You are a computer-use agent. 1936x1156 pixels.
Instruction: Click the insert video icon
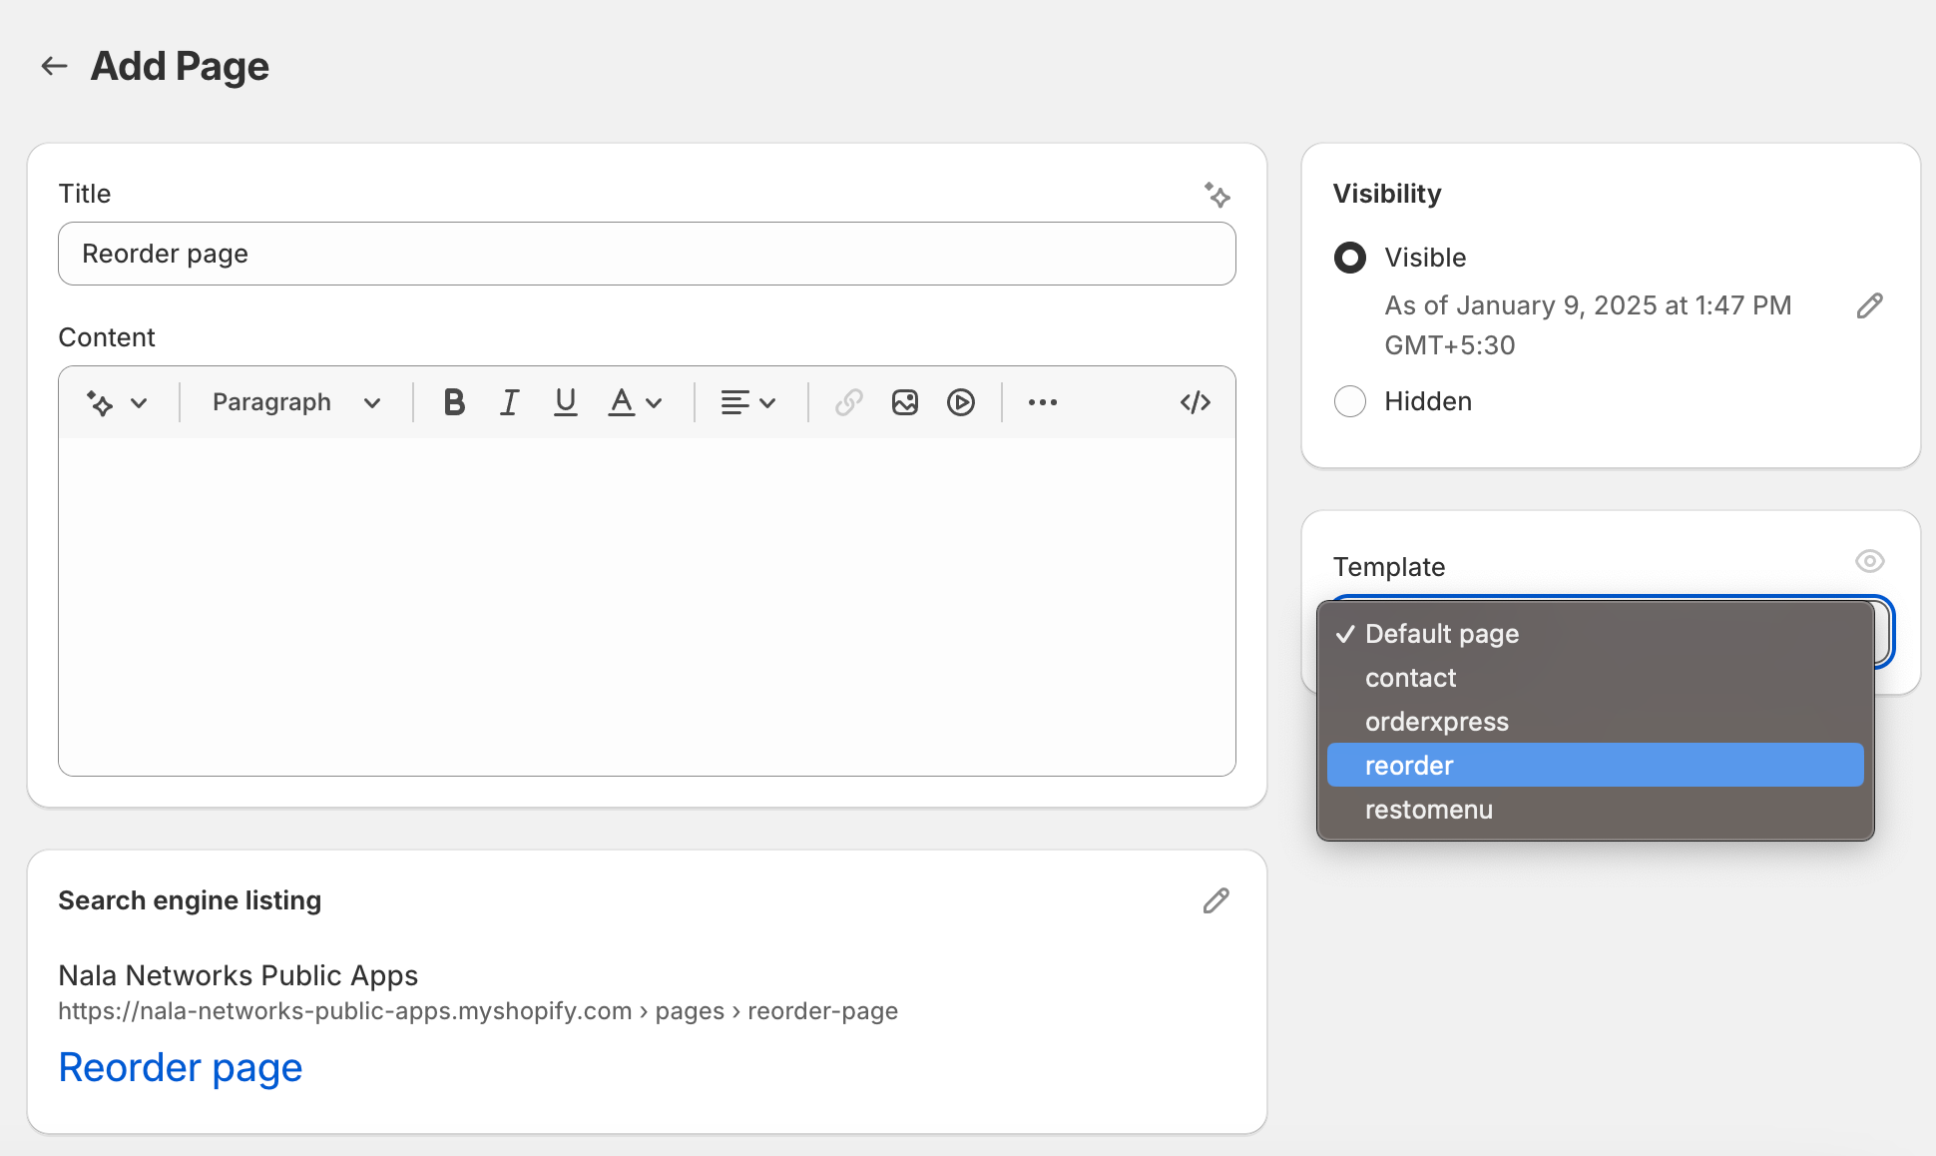[961, 402]
